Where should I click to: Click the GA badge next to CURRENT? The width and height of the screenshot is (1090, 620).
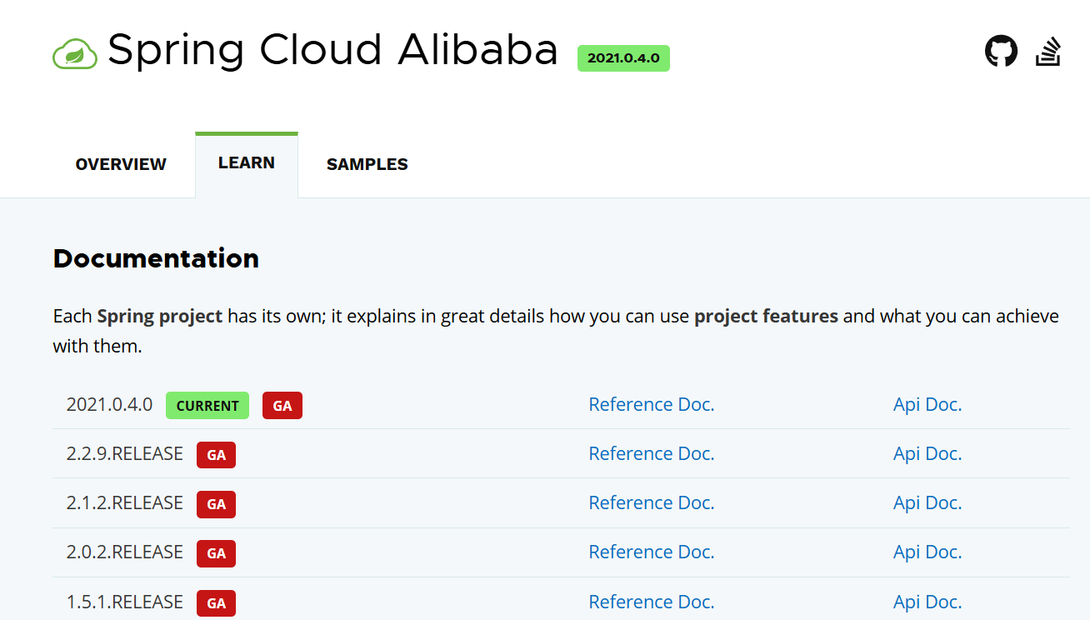point(282,406)
